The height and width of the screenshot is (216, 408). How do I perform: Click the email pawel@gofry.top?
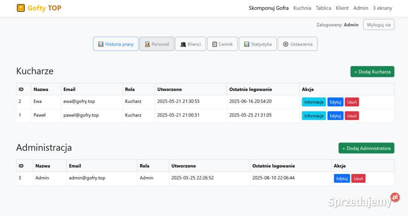click(81, 115)
